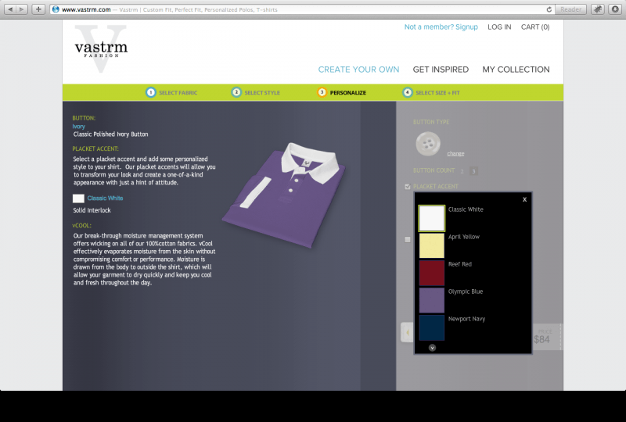Open the GET INSPIRED menu
The image size is (626, 422).
[441, 70]
